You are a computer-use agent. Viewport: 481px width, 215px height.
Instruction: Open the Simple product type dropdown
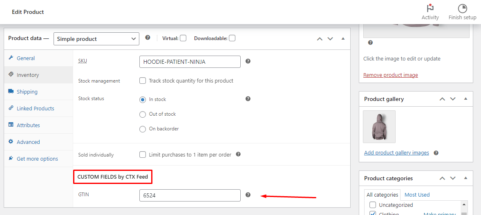coord(96,39)
